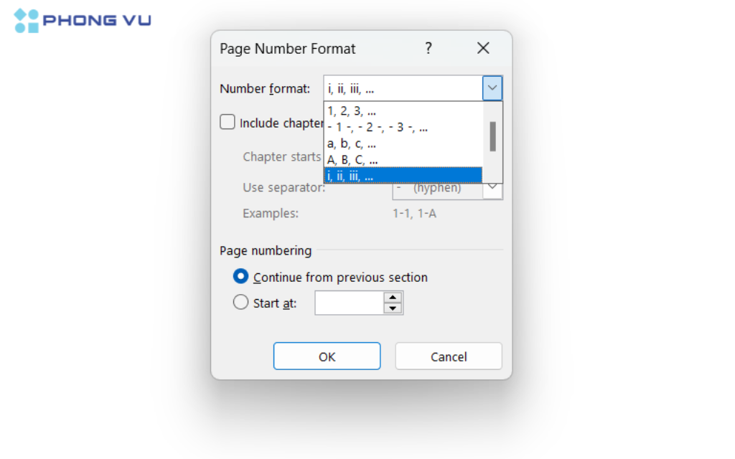Close the Page Number Format dialog
This screenshot has height=459, width=735.
pos(483,48)
